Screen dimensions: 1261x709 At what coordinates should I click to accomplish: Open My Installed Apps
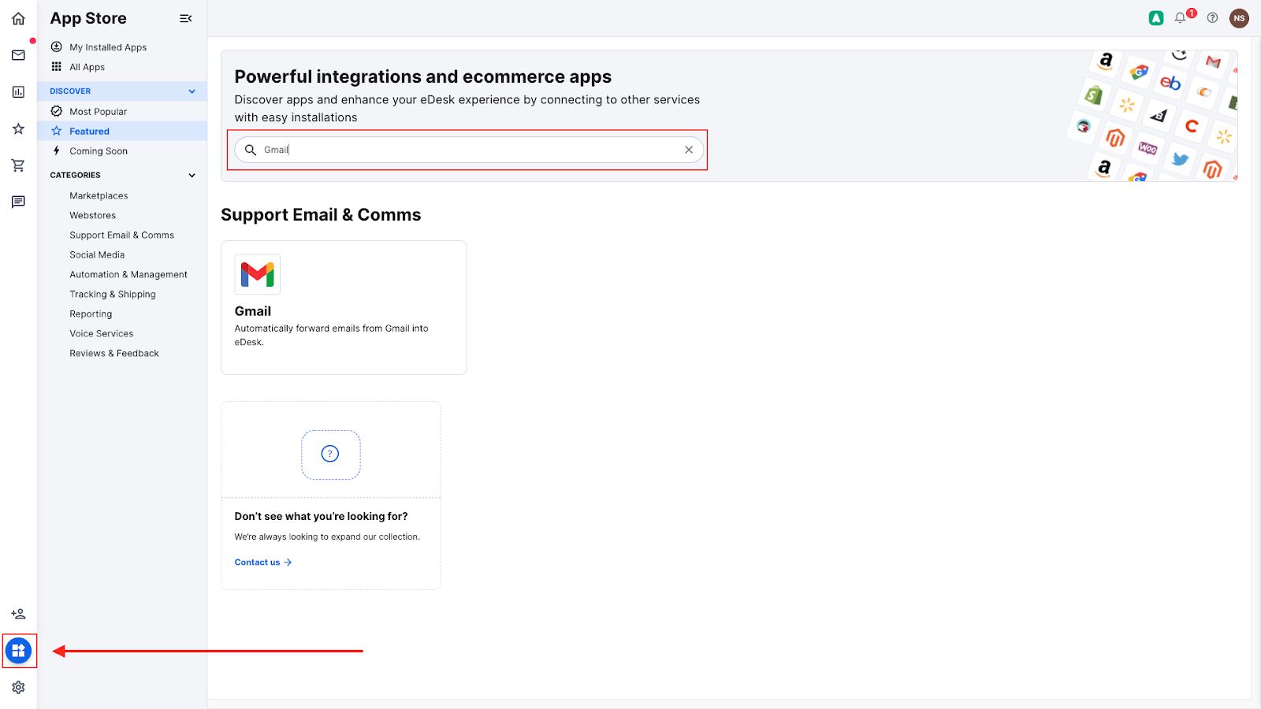tap(108, 47)
